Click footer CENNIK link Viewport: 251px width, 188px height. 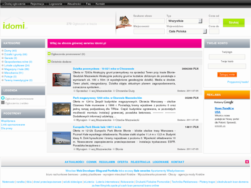[x=91, y=162]
